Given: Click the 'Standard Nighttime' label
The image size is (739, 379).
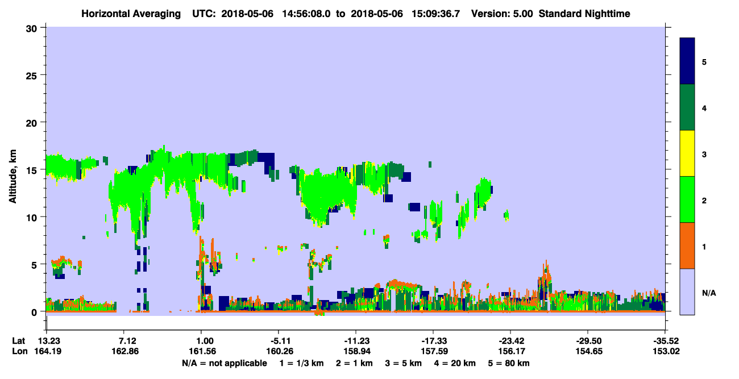Looking at the screenshot, I should [583, 13].
